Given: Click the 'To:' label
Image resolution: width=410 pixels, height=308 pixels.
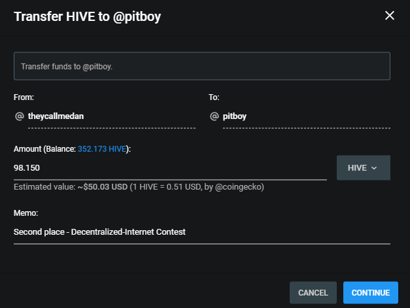Looking at the screenshot, I should [x=214, y=97].
